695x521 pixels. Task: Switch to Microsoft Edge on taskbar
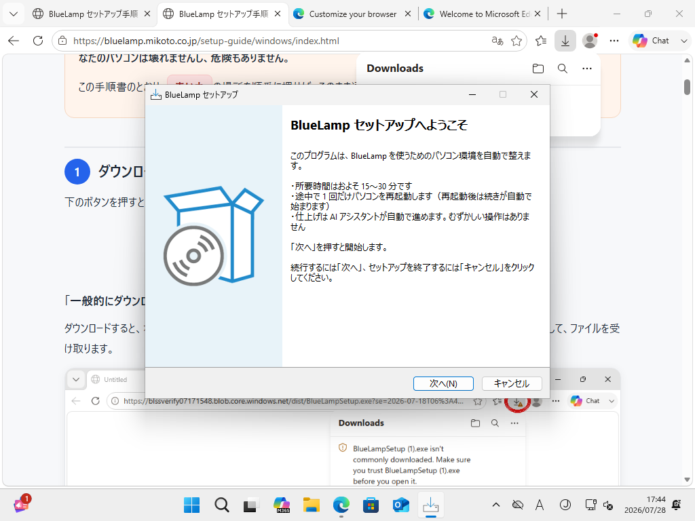click(x=341, y=505)
